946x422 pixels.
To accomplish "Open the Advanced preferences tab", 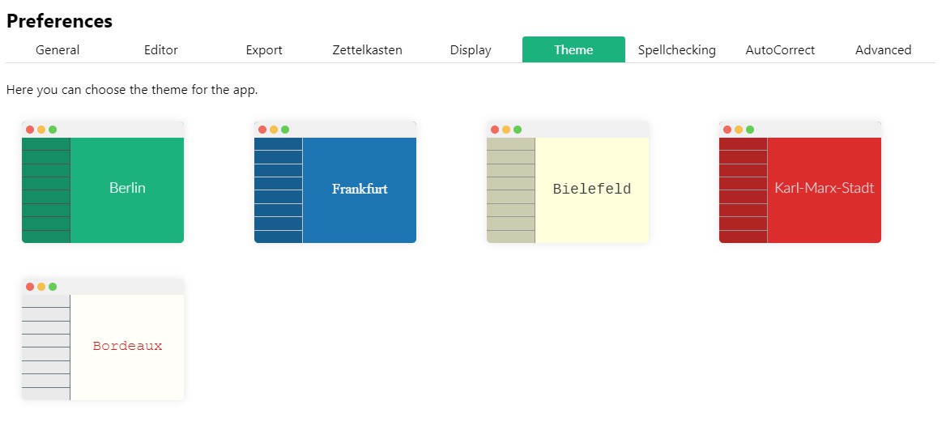I will point(883,49).
